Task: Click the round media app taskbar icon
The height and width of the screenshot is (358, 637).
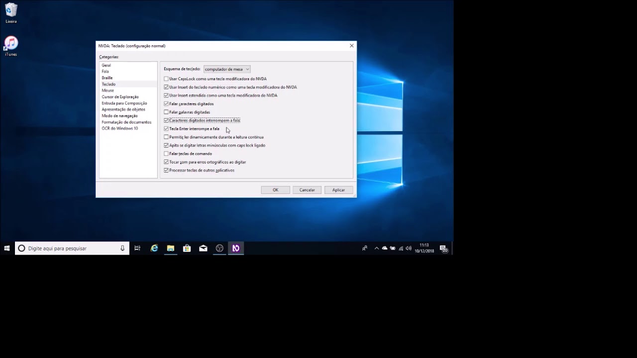Action: [x=219, y=248]
